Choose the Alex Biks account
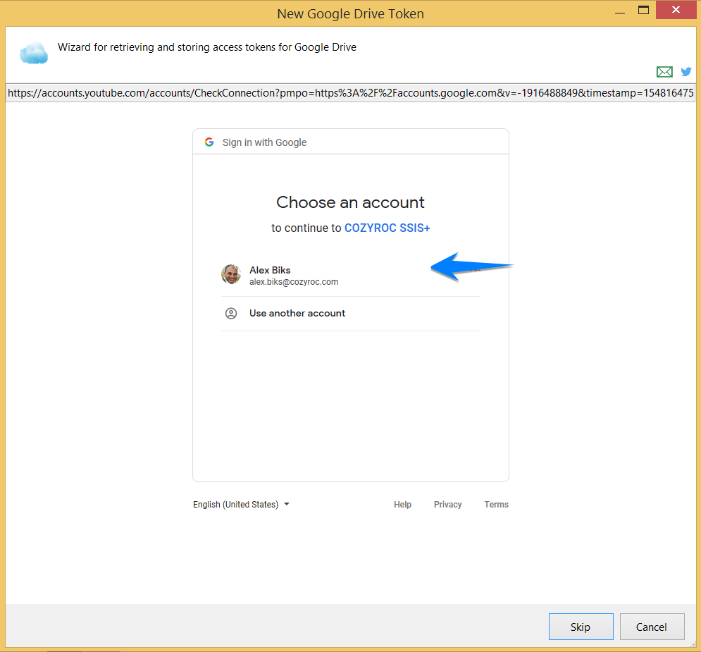This screenshot has width=701, height=652. [351, 275]
